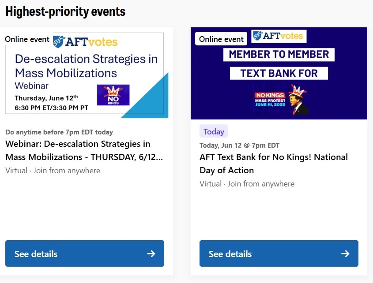373x283 pixels.
Task: Open See details for De-escalation webinar
Action: coord(85,253)
